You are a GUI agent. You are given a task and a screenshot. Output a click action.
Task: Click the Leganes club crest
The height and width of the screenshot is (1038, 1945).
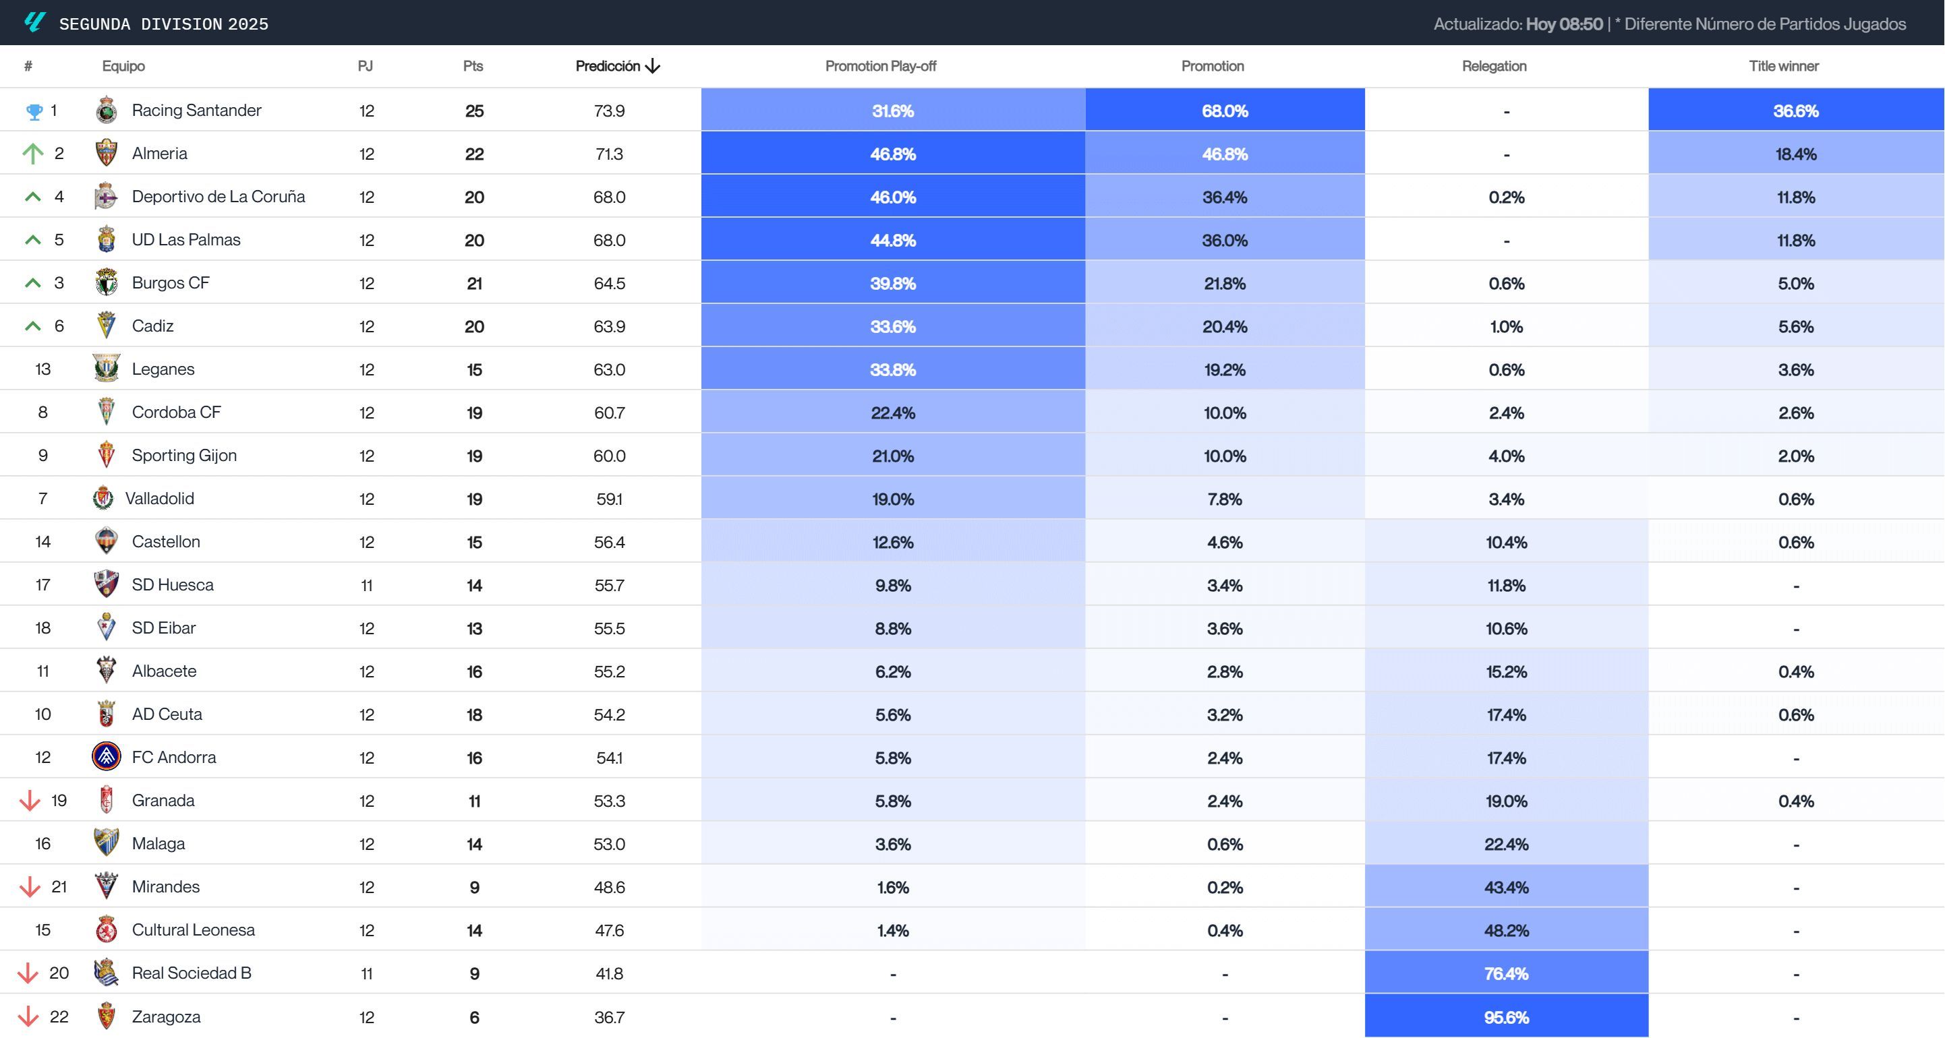pos(107,369)
